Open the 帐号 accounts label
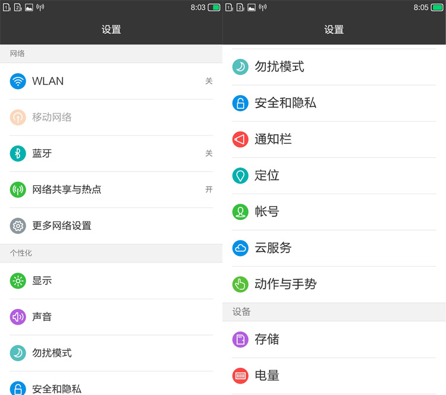 [x=267, y=212]
